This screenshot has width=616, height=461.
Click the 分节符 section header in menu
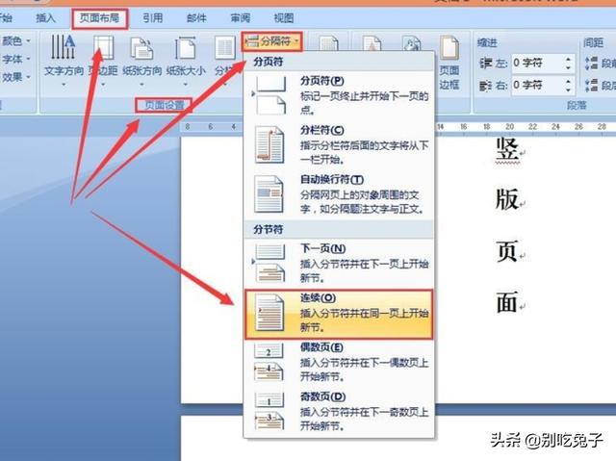coord(268,229)
